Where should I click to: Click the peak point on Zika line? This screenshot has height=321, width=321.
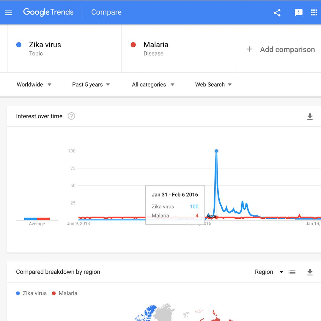click(216, 151)
